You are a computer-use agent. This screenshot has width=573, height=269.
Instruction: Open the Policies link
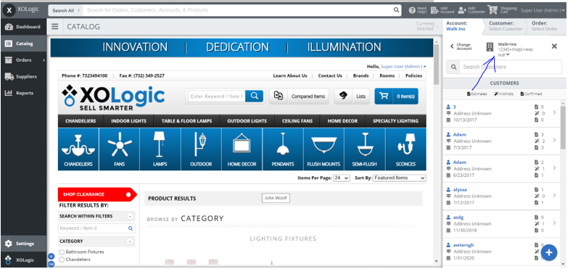(x=413, y=75)
